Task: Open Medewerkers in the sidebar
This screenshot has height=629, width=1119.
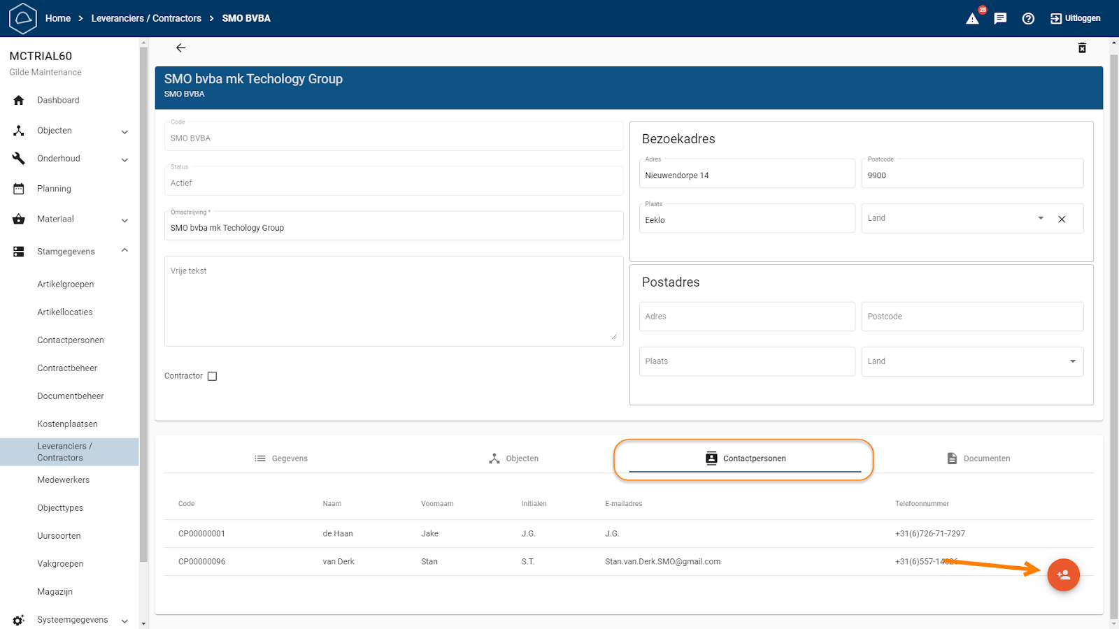Action: [64, 480]
